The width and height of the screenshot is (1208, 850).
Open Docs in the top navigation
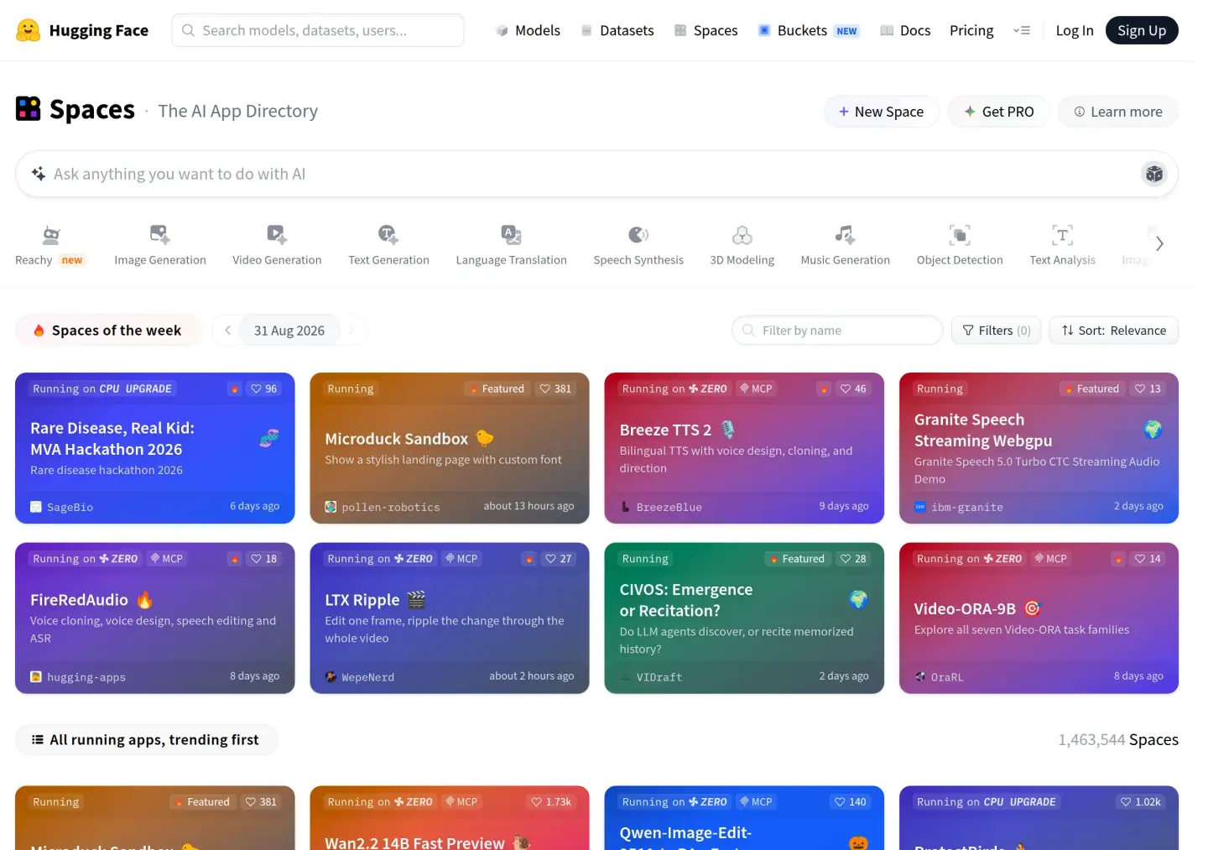[905, 30]
